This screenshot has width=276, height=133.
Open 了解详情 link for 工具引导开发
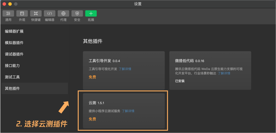tap(125, 69)
